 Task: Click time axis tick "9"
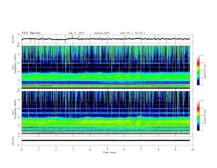point(175,150)
